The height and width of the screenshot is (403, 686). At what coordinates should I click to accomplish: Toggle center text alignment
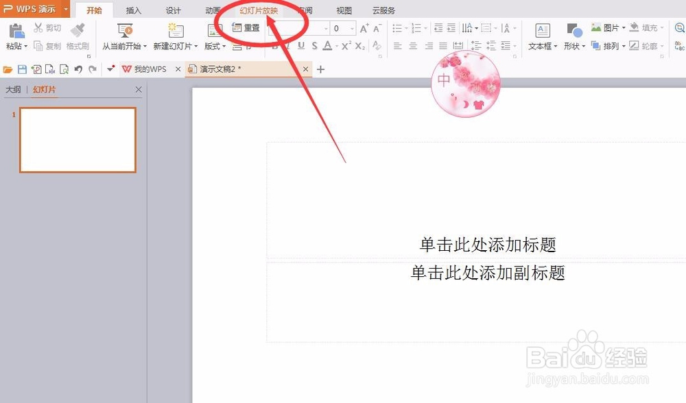pyautogui.click(x=412, y=46)
